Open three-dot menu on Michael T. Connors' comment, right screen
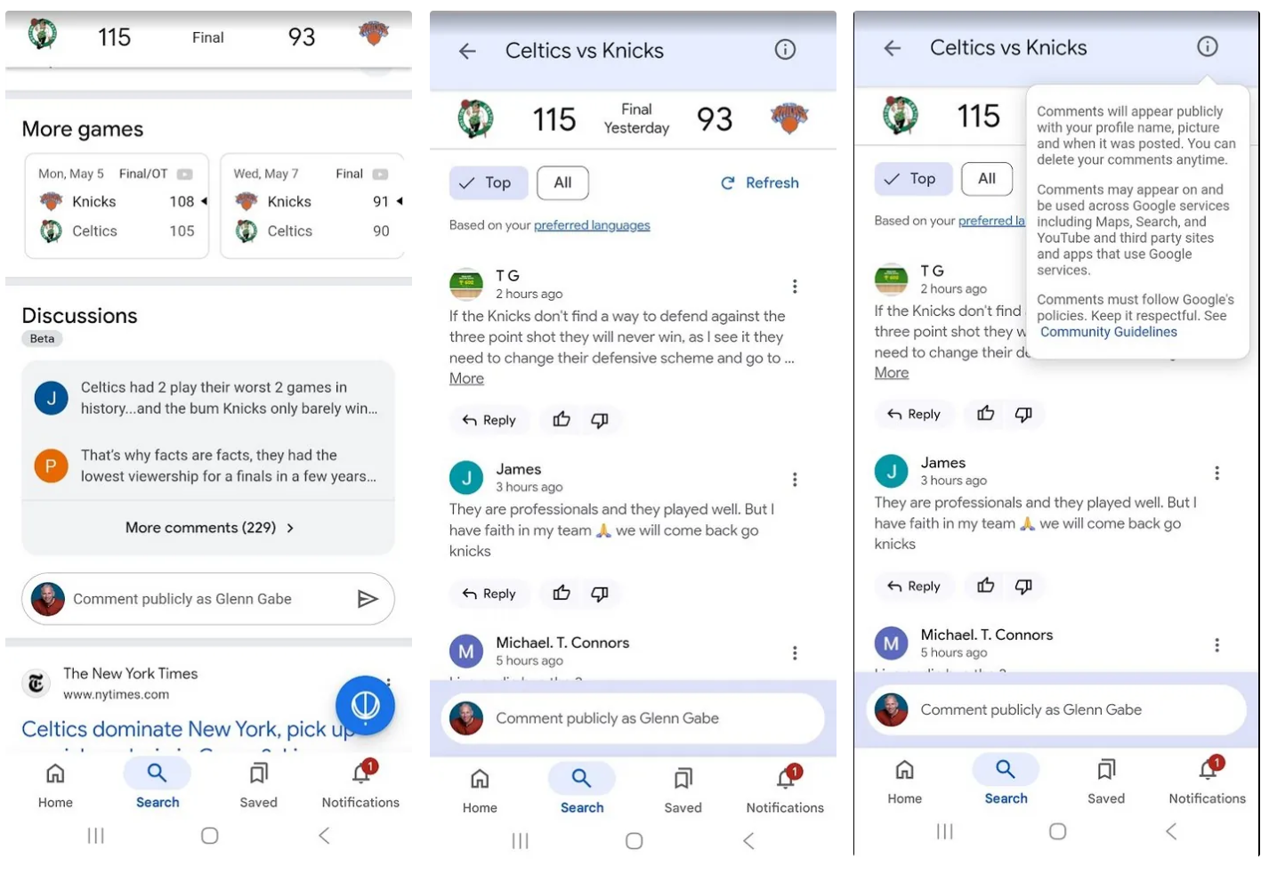Screen dimensions: 1269x874 [x=1216, y=644]
